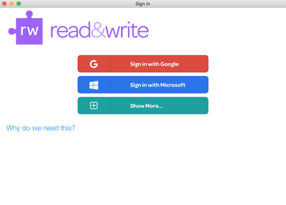This screenshot has height=205, width=286.
Task: Click the word write in the wordmark
Action: (127, 29)
